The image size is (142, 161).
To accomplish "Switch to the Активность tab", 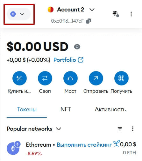I will pyautogui.click(x=110, y=109).
